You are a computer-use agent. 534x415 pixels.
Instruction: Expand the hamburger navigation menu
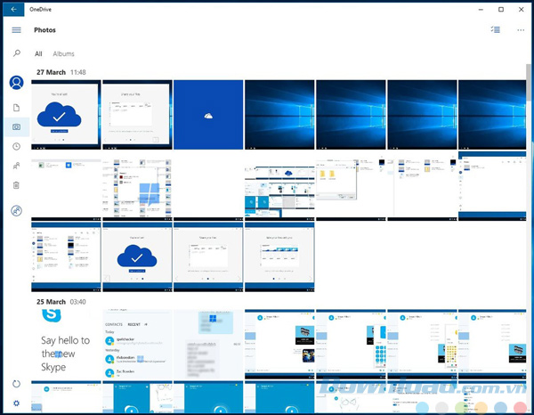click(16, 30)
